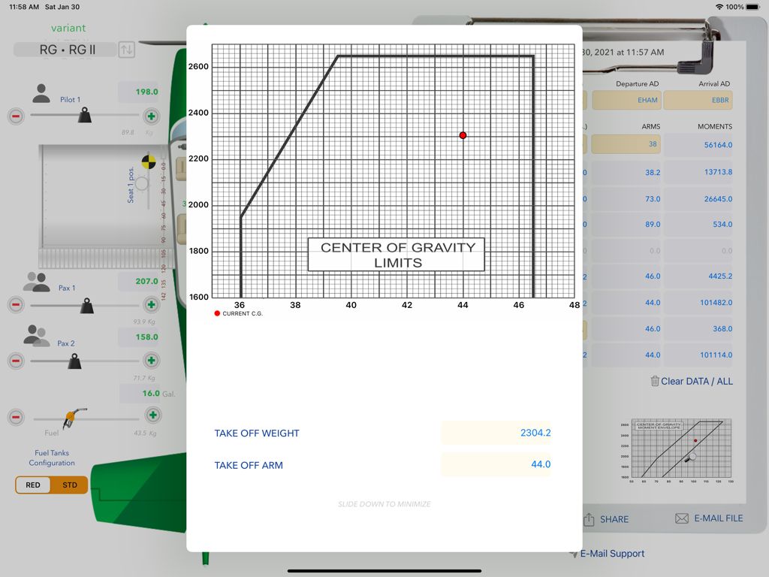Select the Pilot 1 person icon
Screen dimensions: 769x577
click(43, 92)
